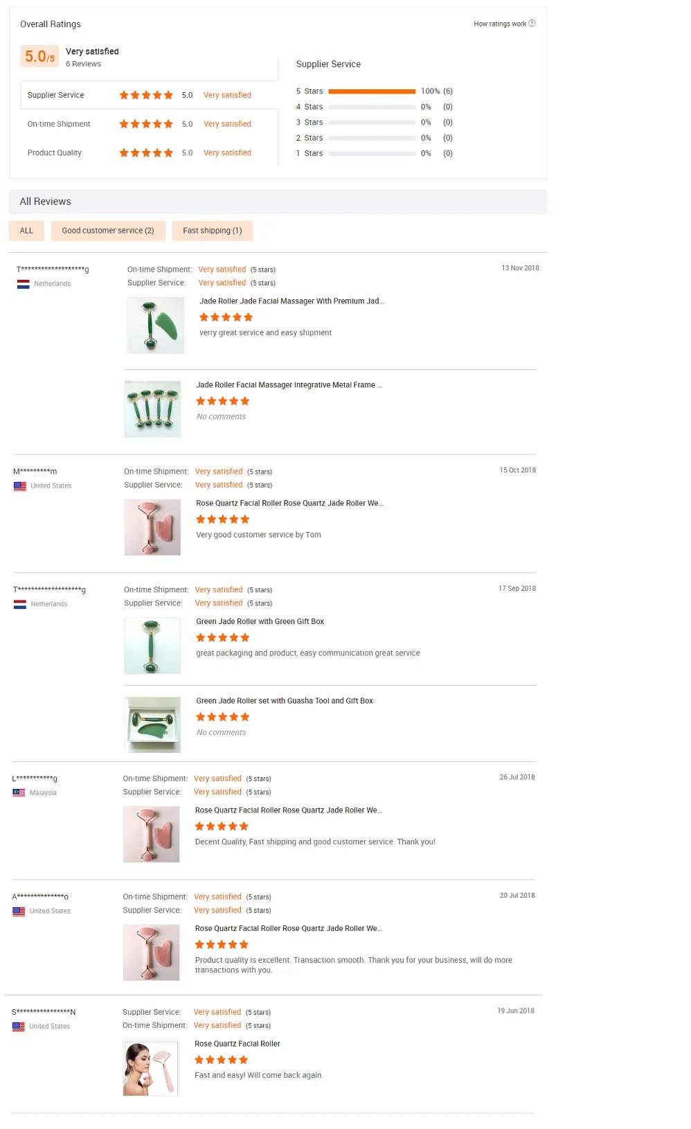Enable the Good customer service (2) filter
This screenshot has width=691, height=1129.
[x=108, y=230]
